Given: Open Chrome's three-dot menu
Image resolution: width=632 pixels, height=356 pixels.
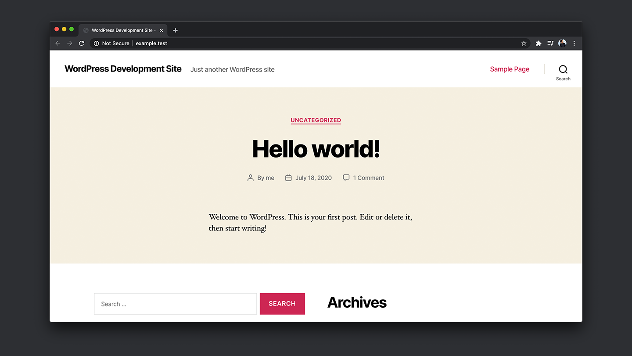Looking at the screenshot, I should (574, 43).
